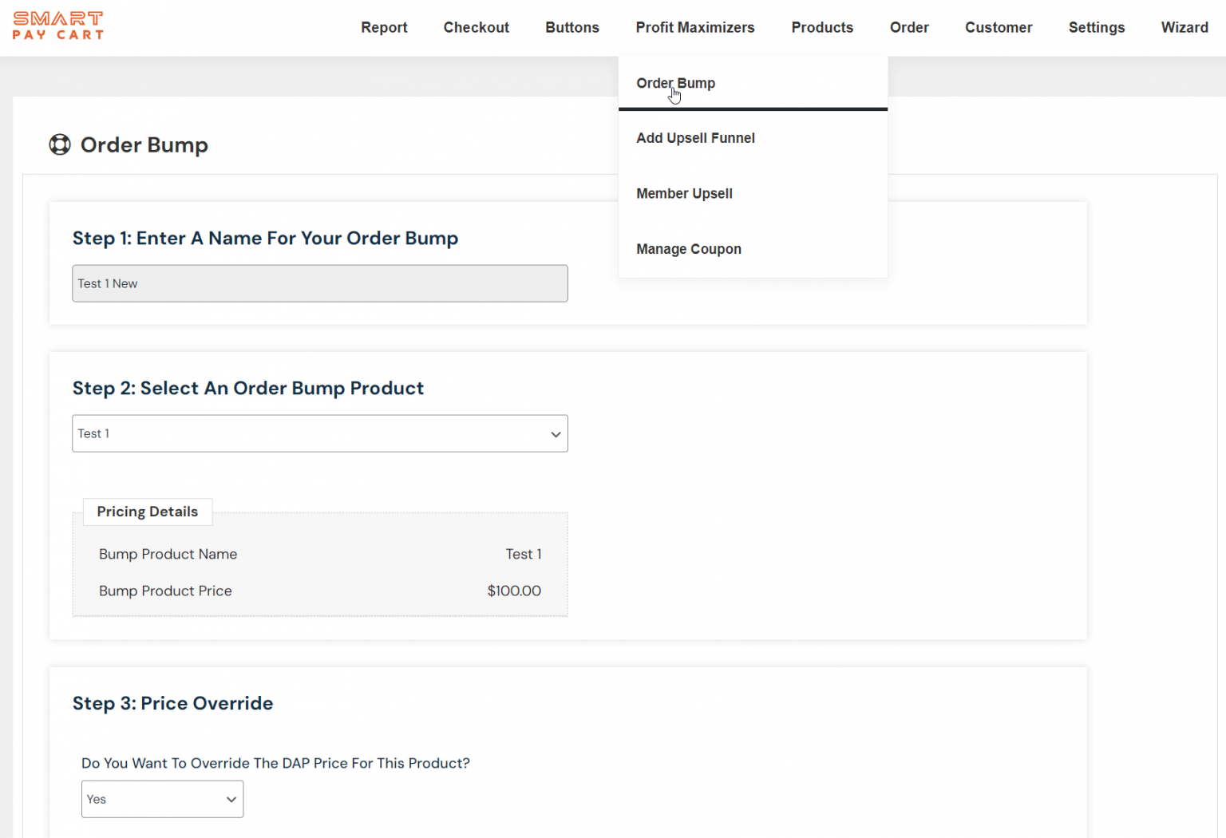Open Manage Coupon
The height and width of the screenshot is (838, 1226).
[x=688, y=248]
